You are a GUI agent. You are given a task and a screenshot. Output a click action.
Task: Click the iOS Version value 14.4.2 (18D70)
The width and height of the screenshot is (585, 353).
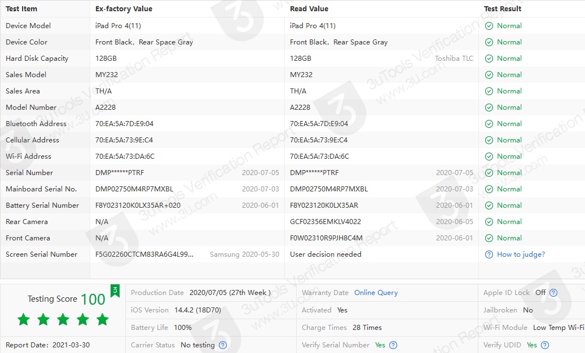(198, 310)
